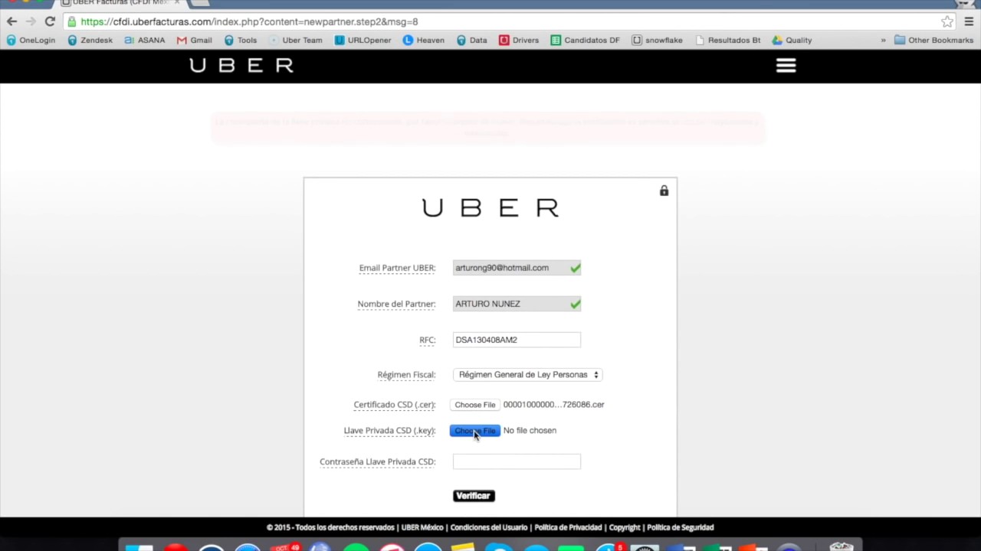Open the URLOpener bookmark
981x551 pixels.
(363, 40)
